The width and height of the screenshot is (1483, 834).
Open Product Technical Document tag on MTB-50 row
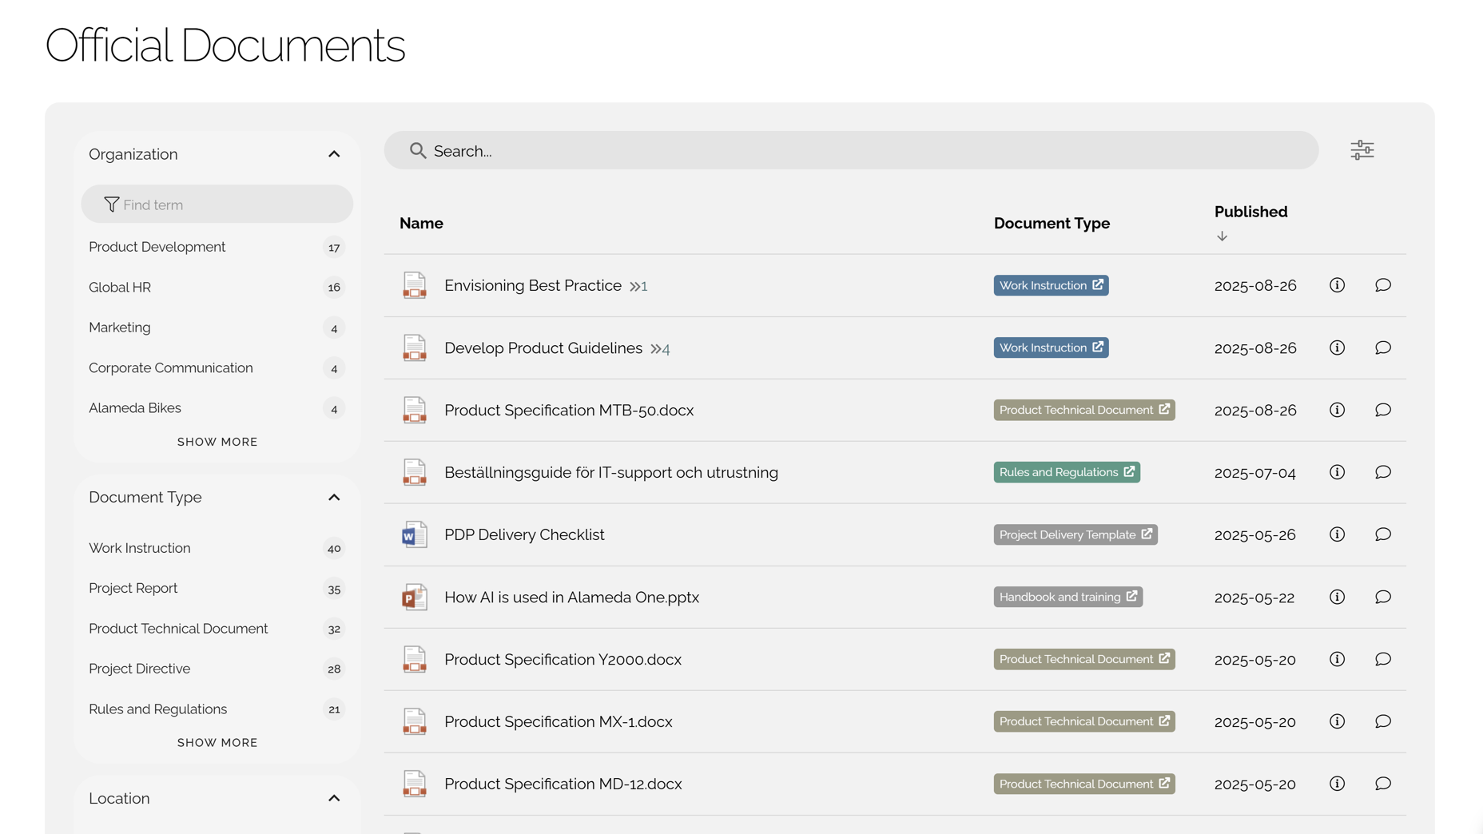pyautogui.click(x=1084, y=410)
